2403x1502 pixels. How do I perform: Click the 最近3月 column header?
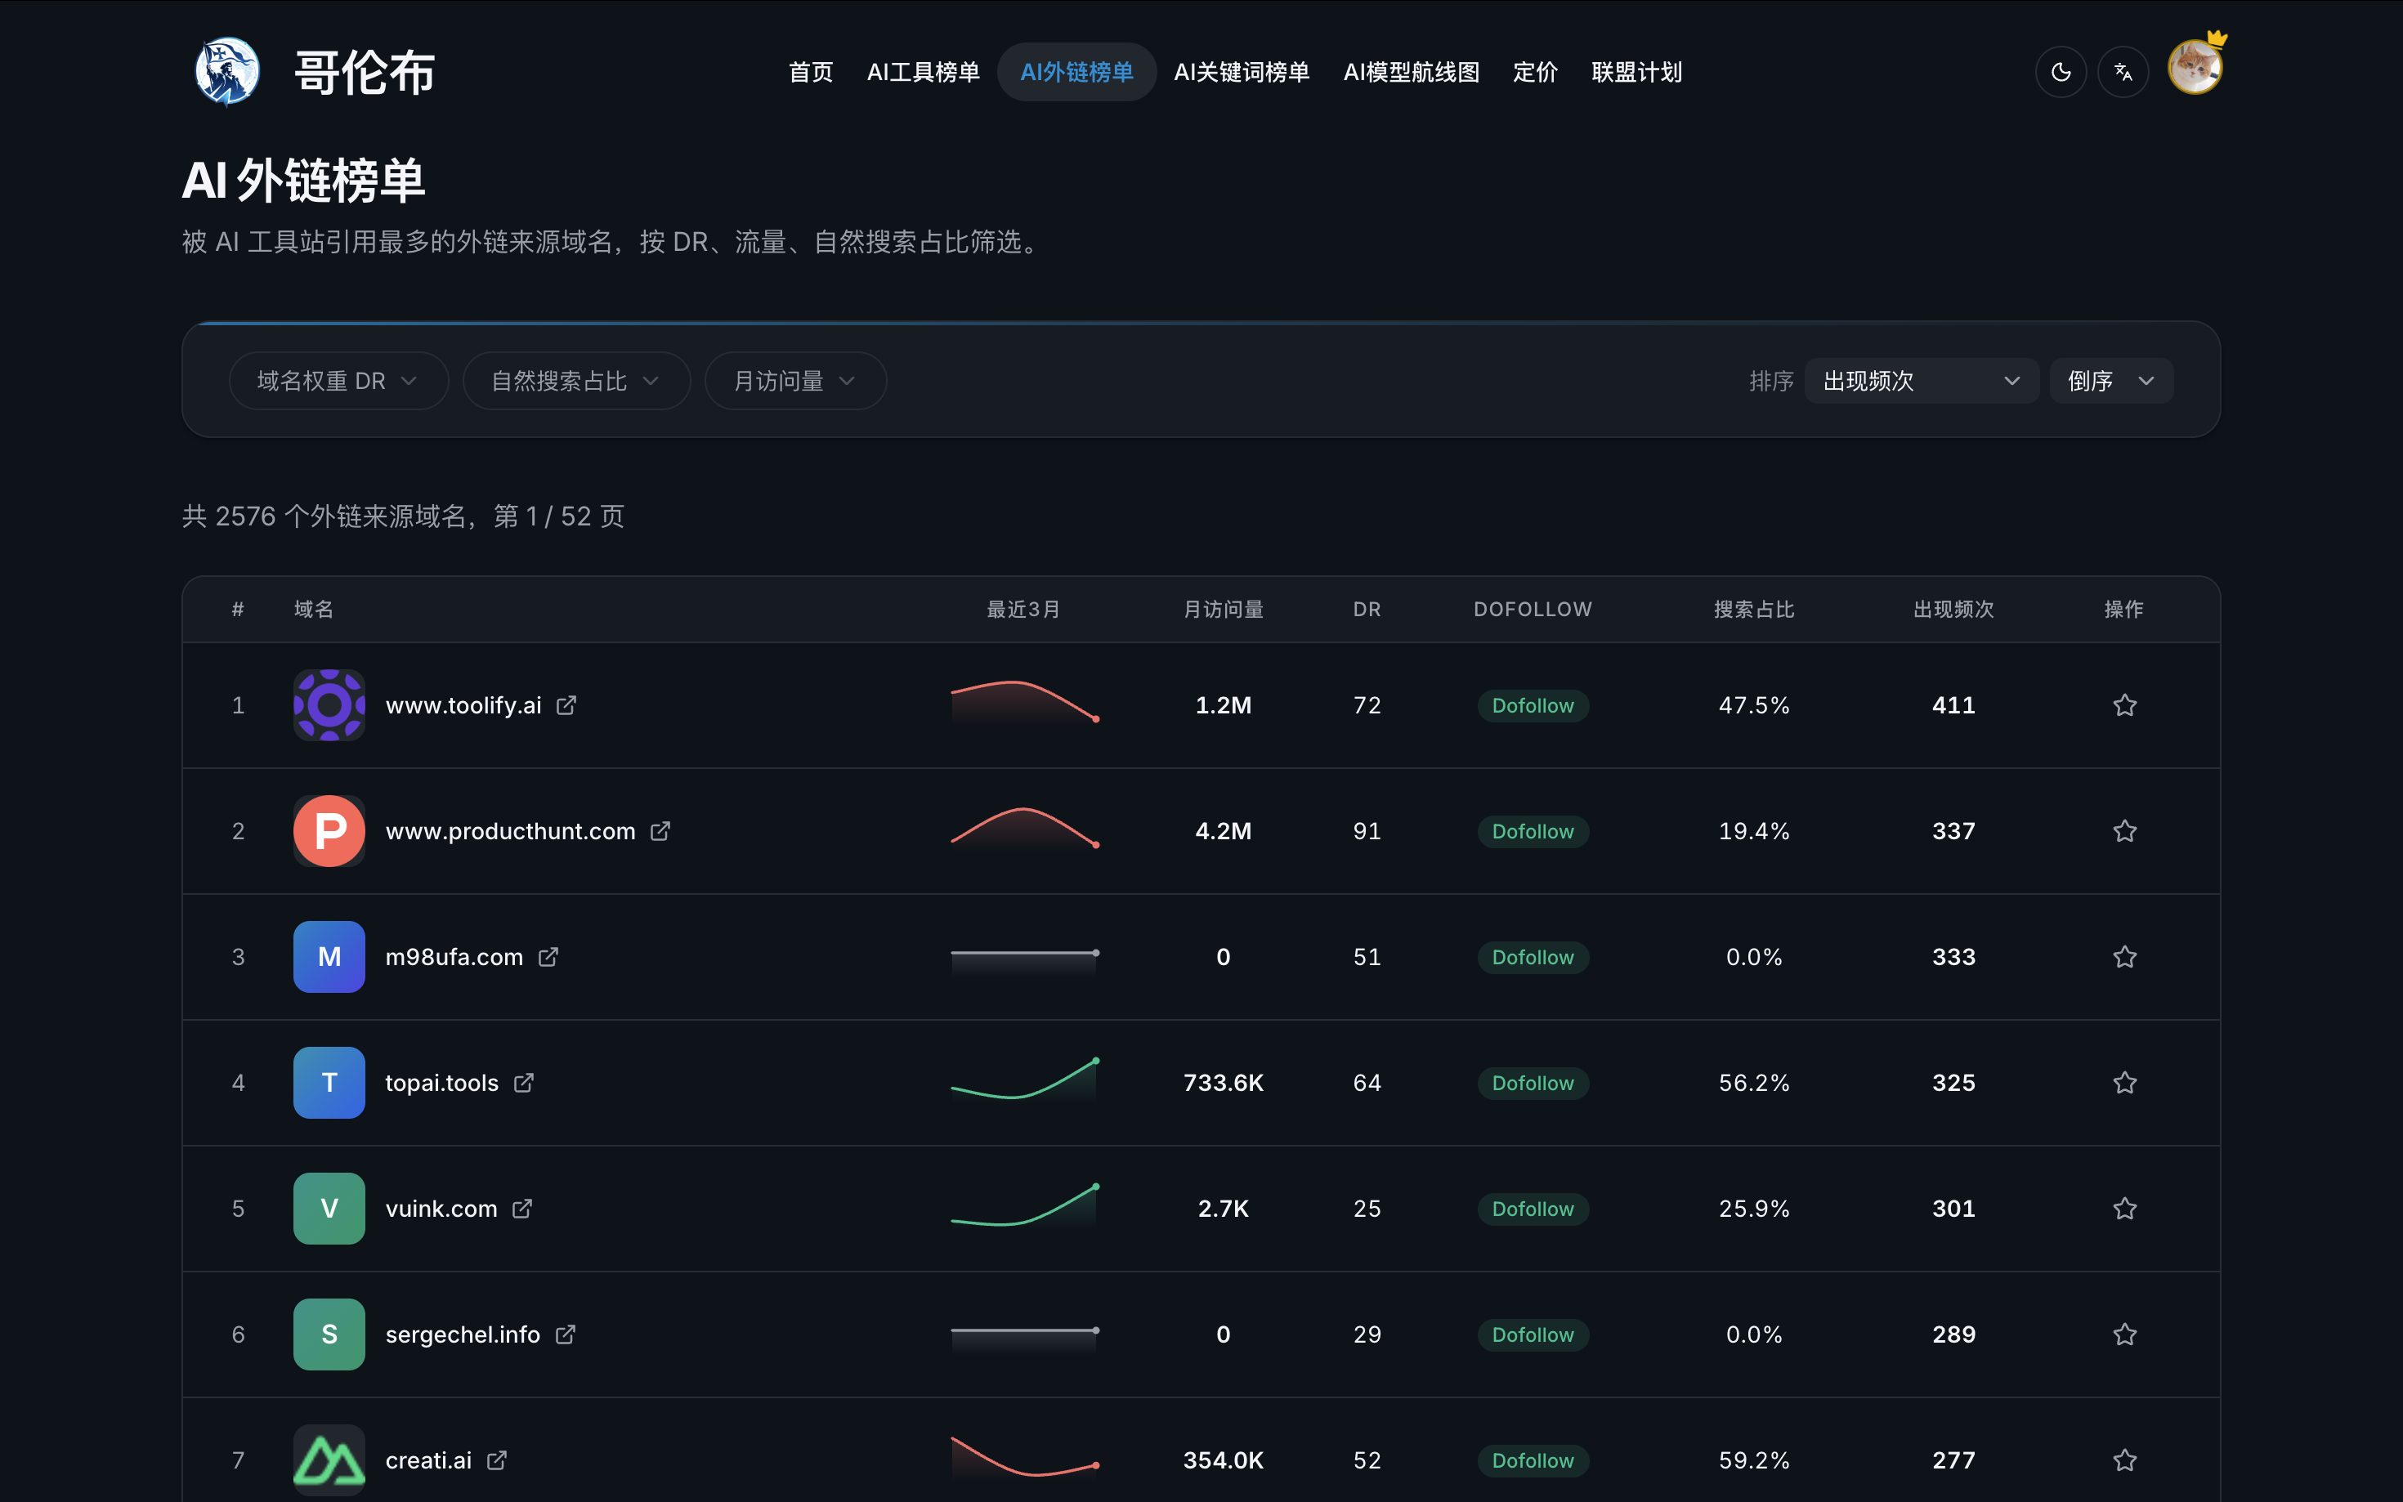pos(1023,609)
